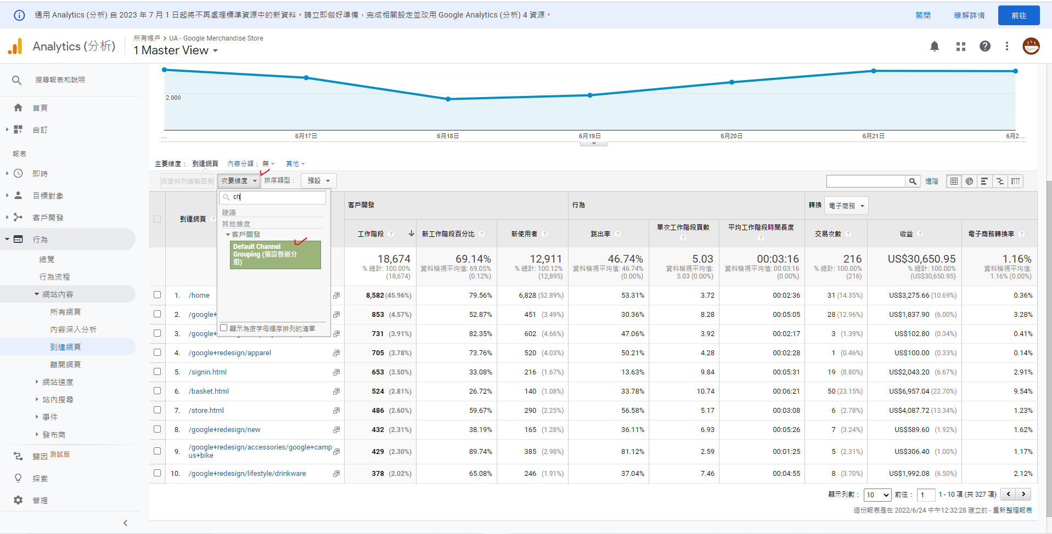Open 管理 admin gear icon
Image resolution: width=1052 pixels, height=534 pixels.
pos(18,500)
